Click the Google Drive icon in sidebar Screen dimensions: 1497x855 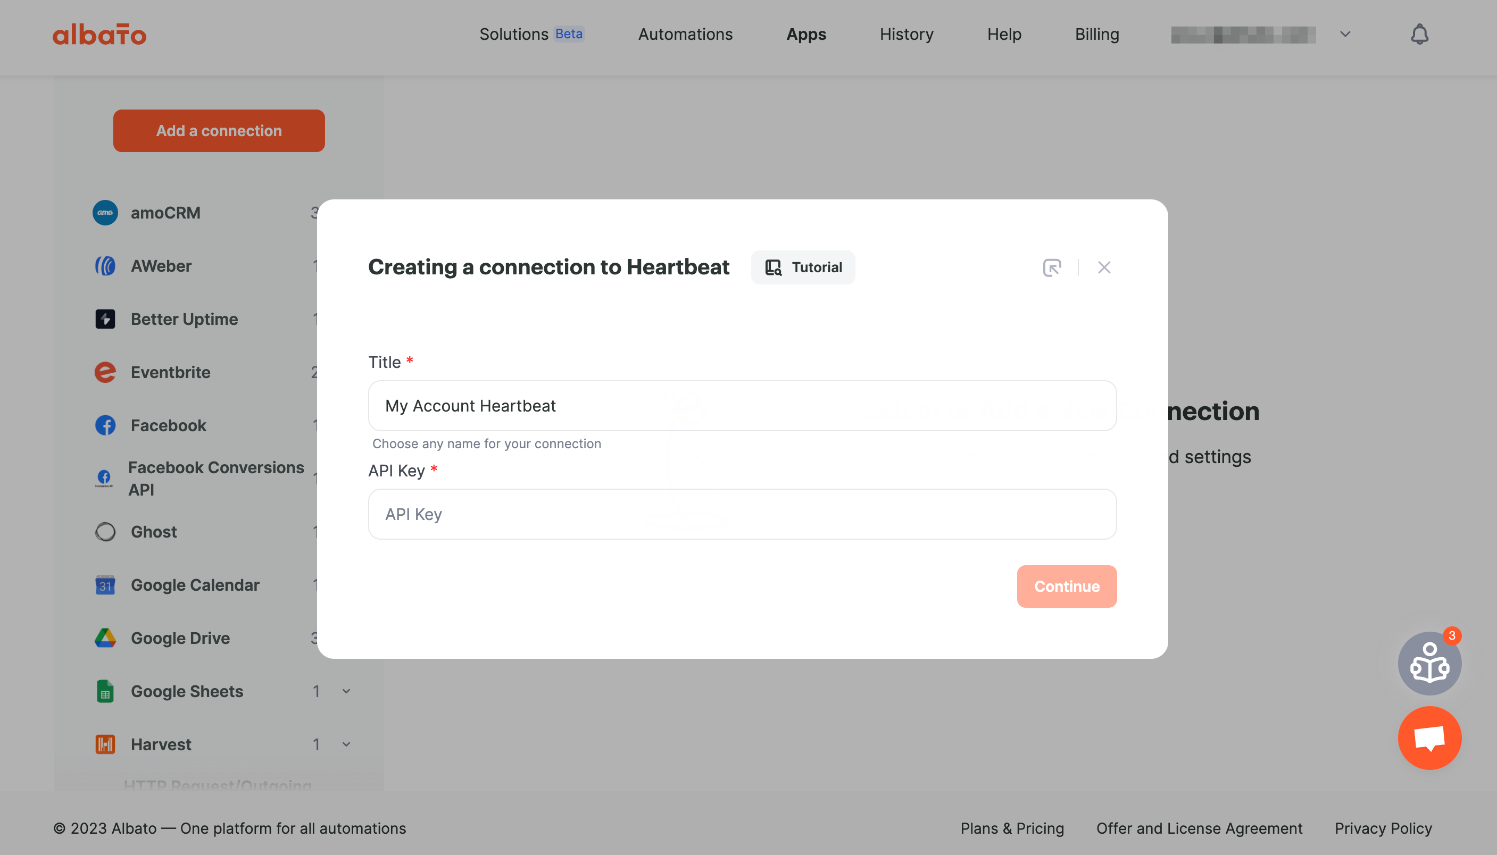[x=105, y=638]
